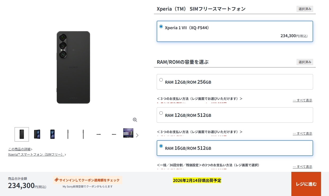Expand すべて表示 under the 256GB option
This screenshot has width=329, height=196.
[x=302, y=100]
